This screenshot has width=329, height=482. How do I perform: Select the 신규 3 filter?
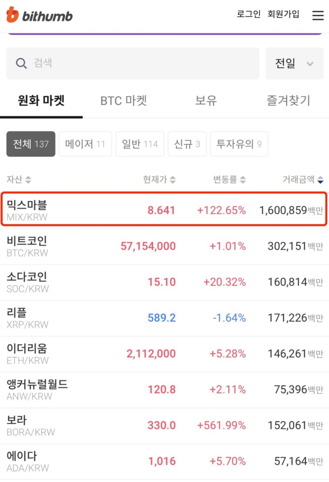pos(187,144)
